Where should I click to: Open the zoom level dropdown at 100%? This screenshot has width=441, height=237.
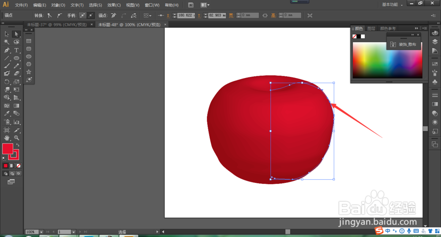click(41, 232)
